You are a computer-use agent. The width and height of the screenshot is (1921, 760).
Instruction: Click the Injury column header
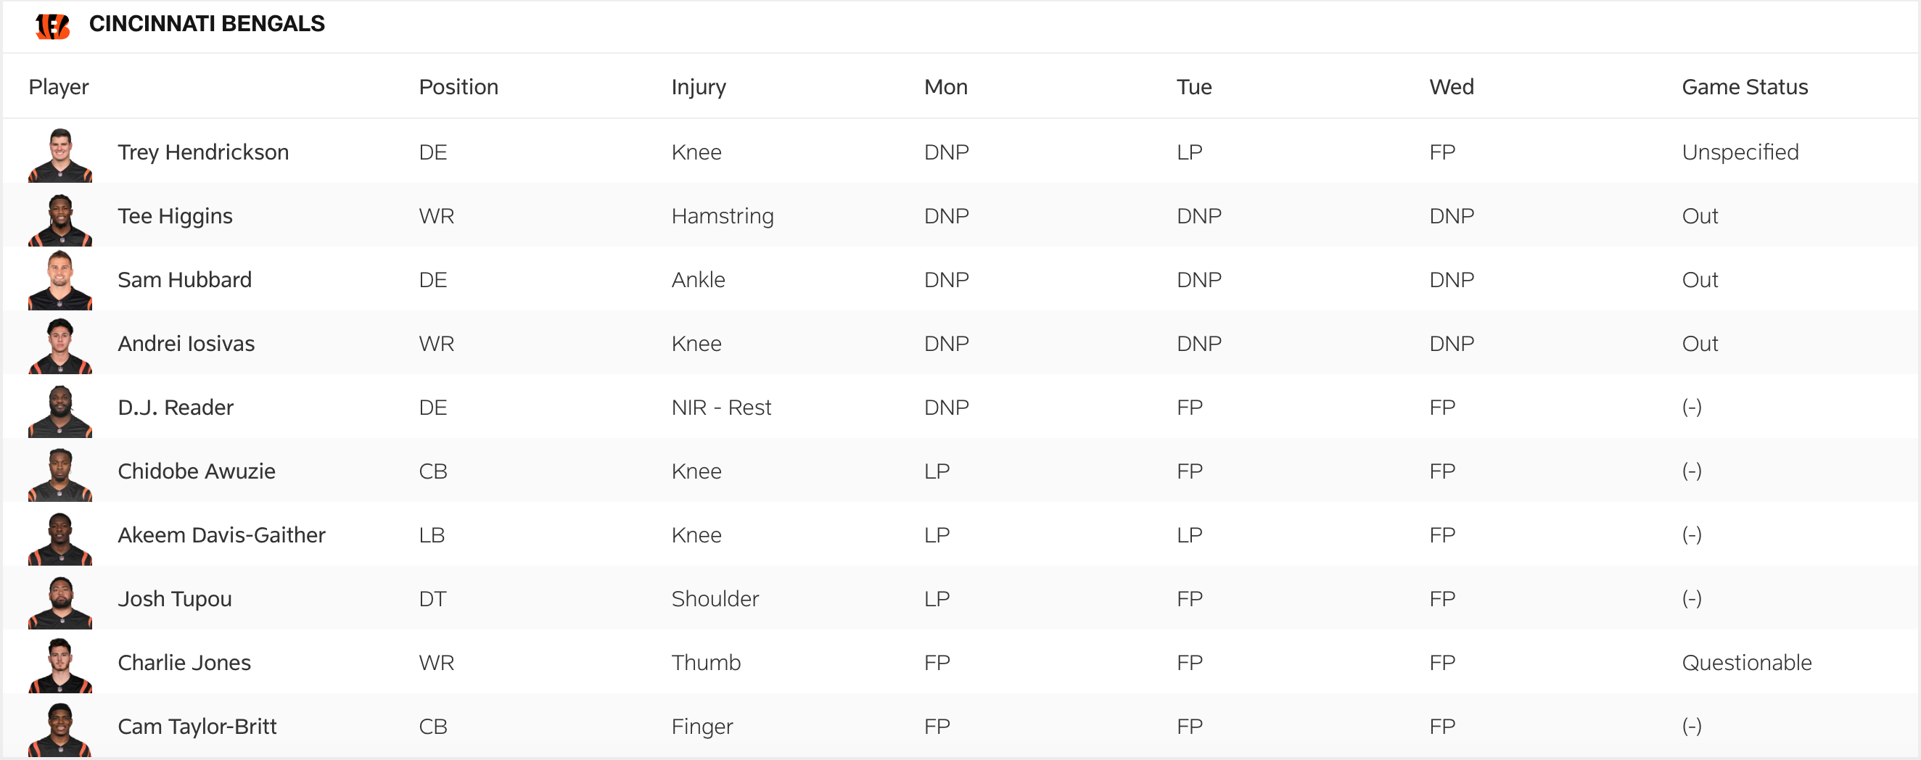[698, 87]
